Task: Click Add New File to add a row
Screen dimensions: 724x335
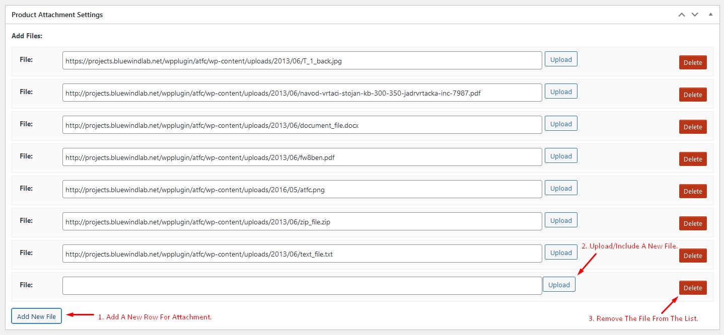Action: [36, 316]
